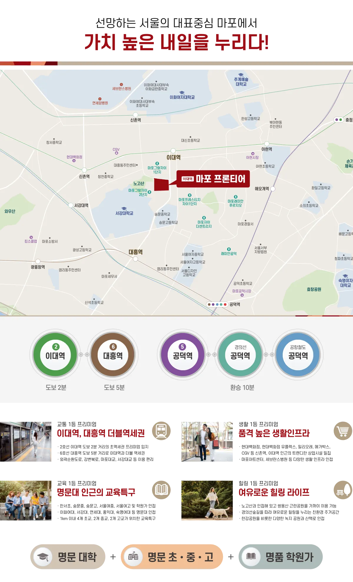Click the 환승 10분 label

point(242,388)
